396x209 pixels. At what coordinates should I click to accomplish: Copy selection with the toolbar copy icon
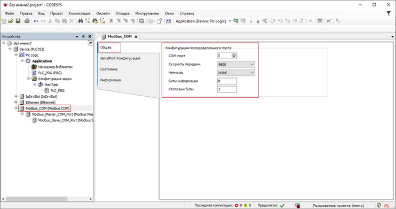[x=57, y=21]
